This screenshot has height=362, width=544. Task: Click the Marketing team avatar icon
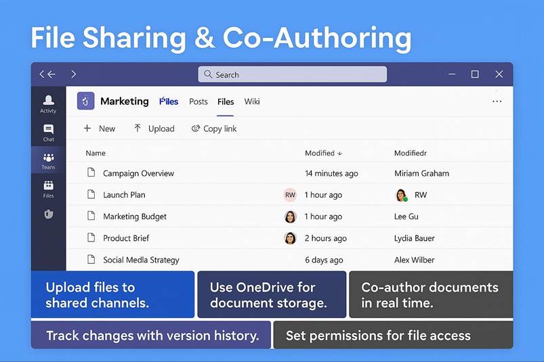coord(85,101)
